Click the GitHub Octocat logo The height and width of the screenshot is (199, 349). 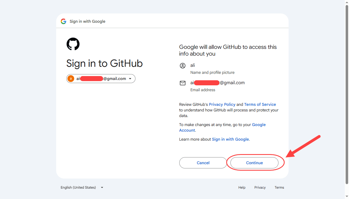[73, 44]
